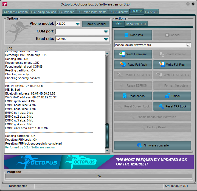Viewport: 197px width, 191px height.
Task: Click 'Reconnecting phone...OK' log line
Action: pos(22,63)
